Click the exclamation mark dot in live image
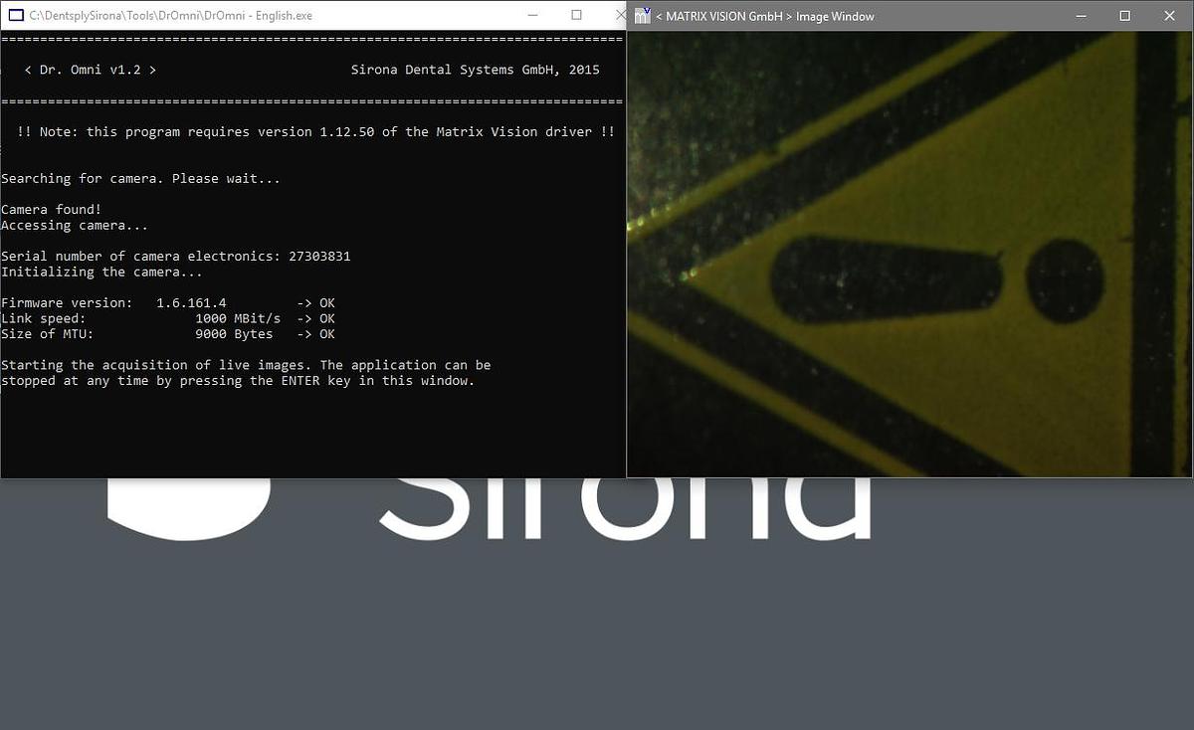 (1065, 280)
